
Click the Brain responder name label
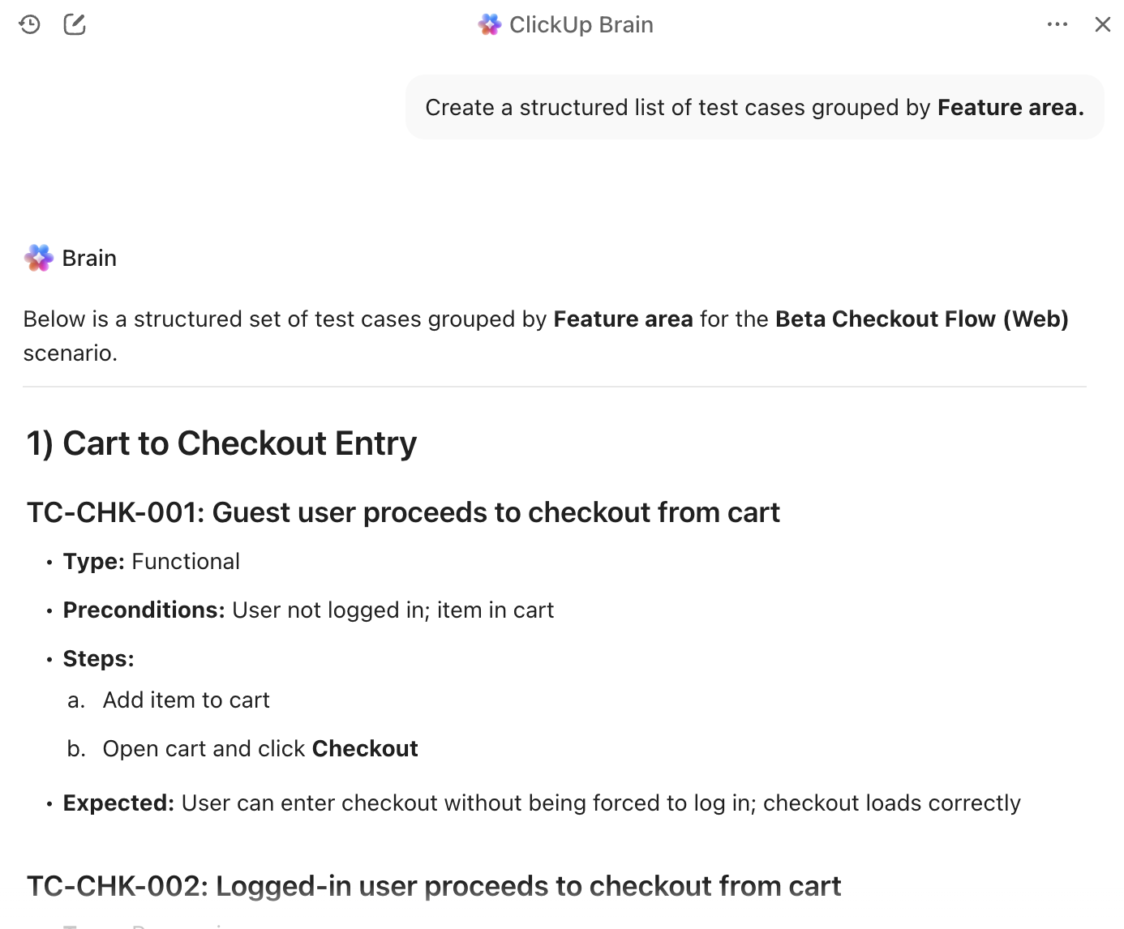(x=89, y=258)
